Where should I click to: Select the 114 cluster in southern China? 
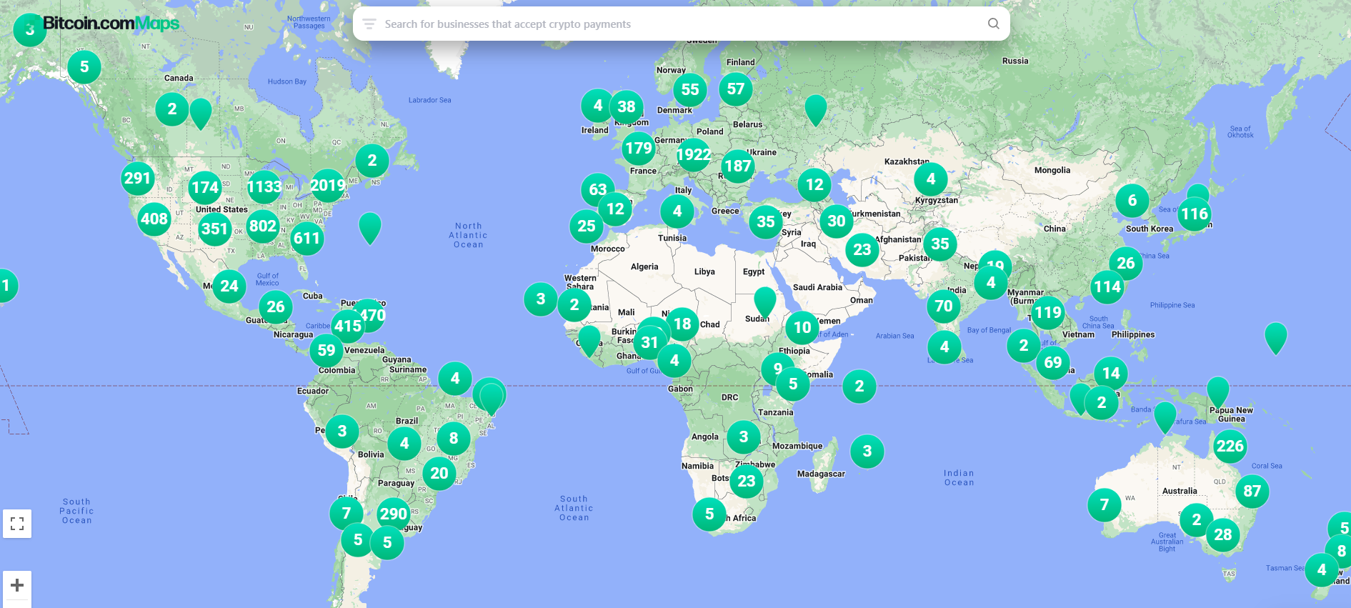(x=1107, y=287)
